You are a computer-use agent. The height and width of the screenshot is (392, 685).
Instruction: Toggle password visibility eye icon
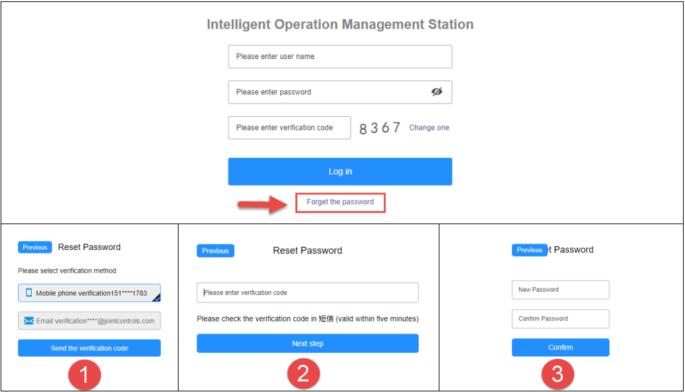pos(436,92)
